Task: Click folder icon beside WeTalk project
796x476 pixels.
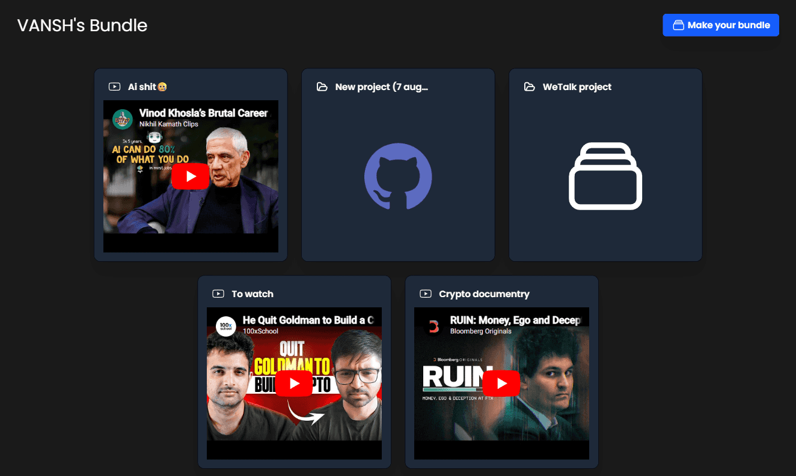Action: pos(530,87)
